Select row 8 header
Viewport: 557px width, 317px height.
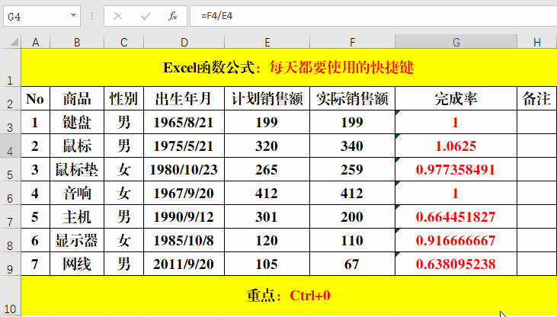click(11, 240)
